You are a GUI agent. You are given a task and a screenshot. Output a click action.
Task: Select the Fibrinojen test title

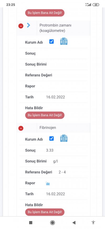pos(48,128)
